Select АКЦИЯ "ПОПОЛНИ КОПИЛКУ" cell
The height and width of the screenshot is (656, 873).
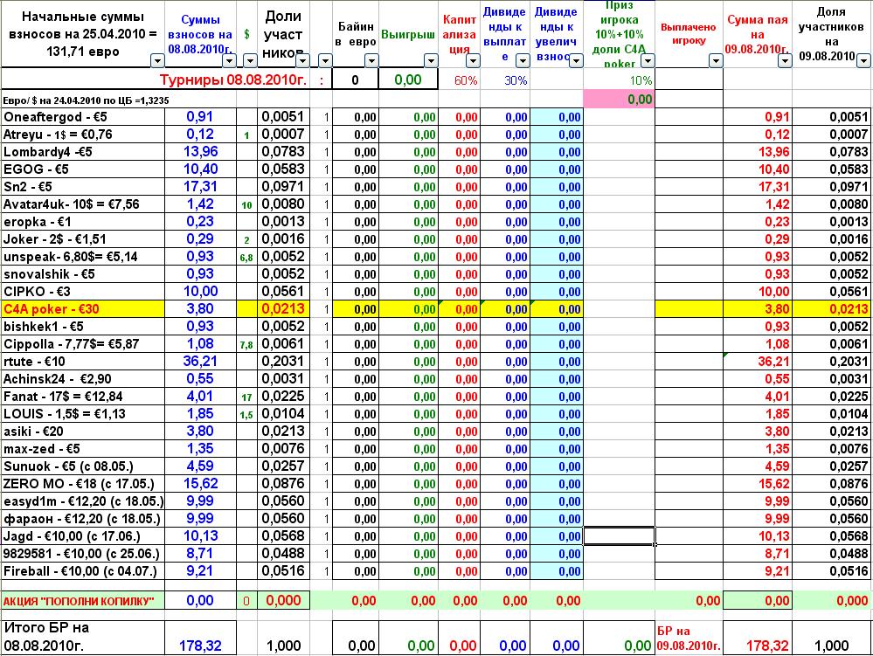click(x=83, y=601)
